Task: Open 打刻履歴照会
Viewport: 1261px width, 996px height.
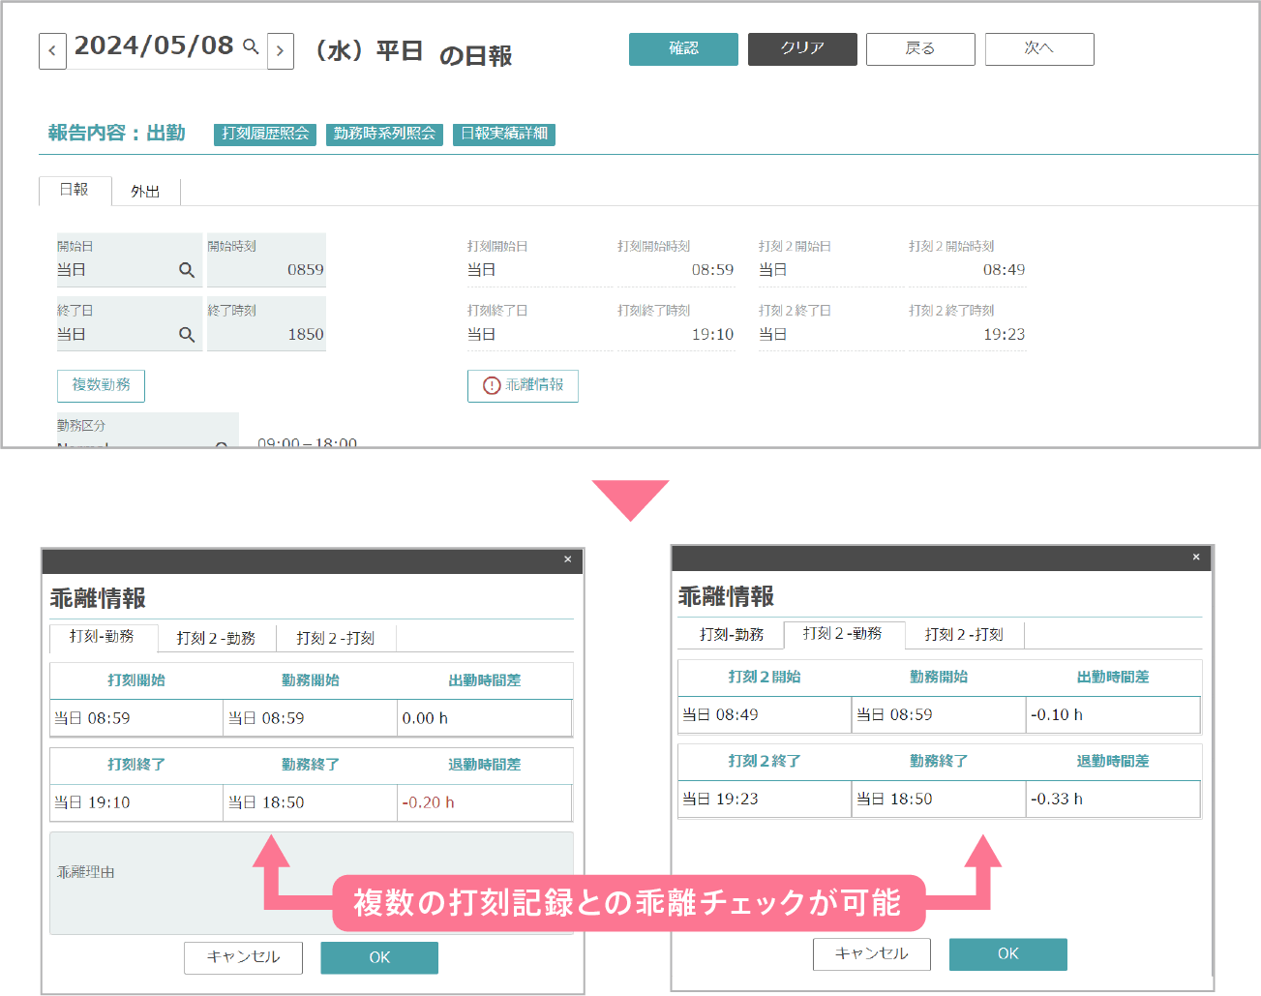Action: (x=265, y=134)
